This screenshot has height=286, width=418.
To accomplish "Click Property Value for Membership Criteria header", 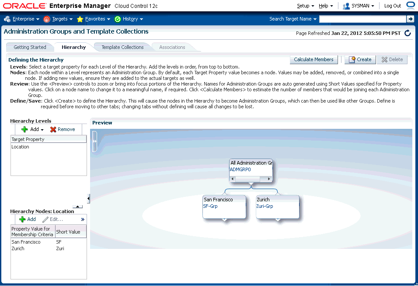I will (33, 232).
